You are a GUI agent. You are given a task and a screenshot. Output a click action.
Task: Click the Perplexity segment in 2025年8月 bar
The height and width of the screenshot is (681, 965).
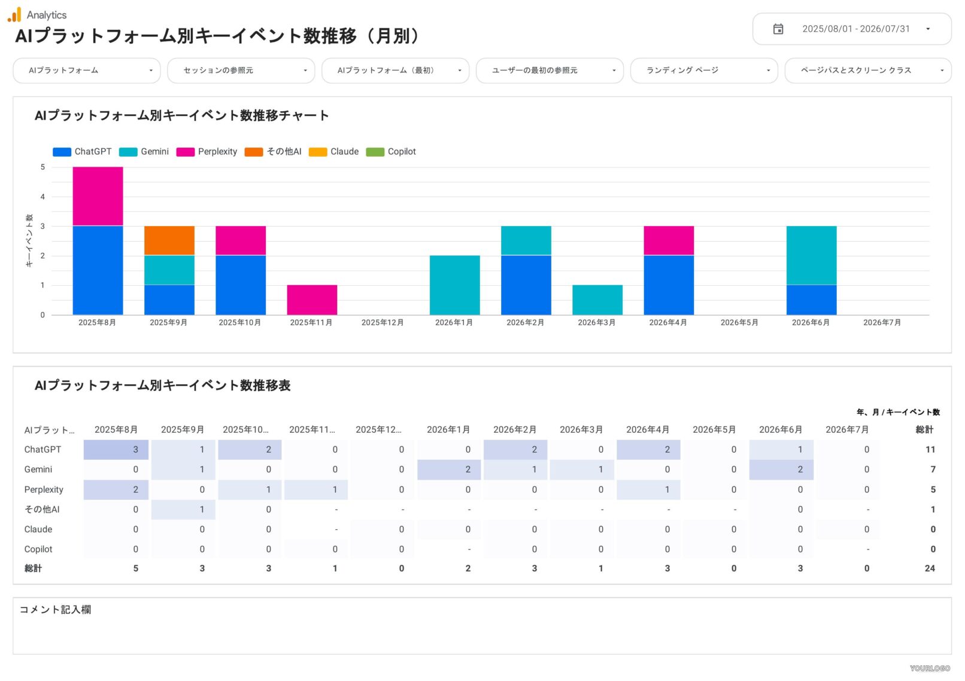(98, 196)
